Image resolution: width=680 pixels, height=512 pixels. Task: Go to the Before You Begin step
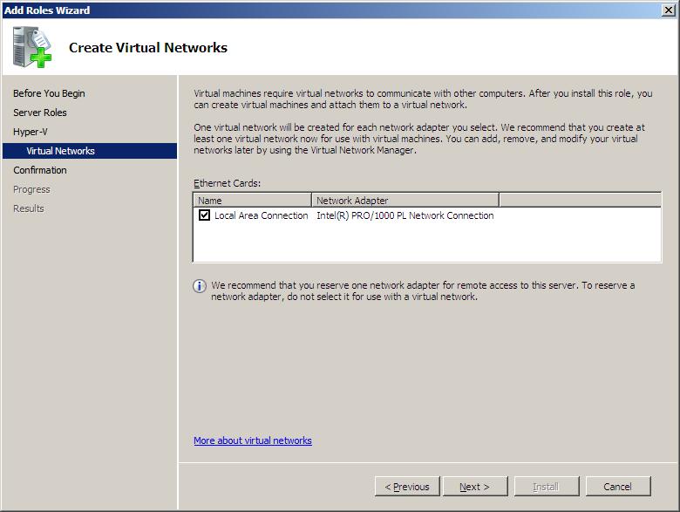(49, 93)
